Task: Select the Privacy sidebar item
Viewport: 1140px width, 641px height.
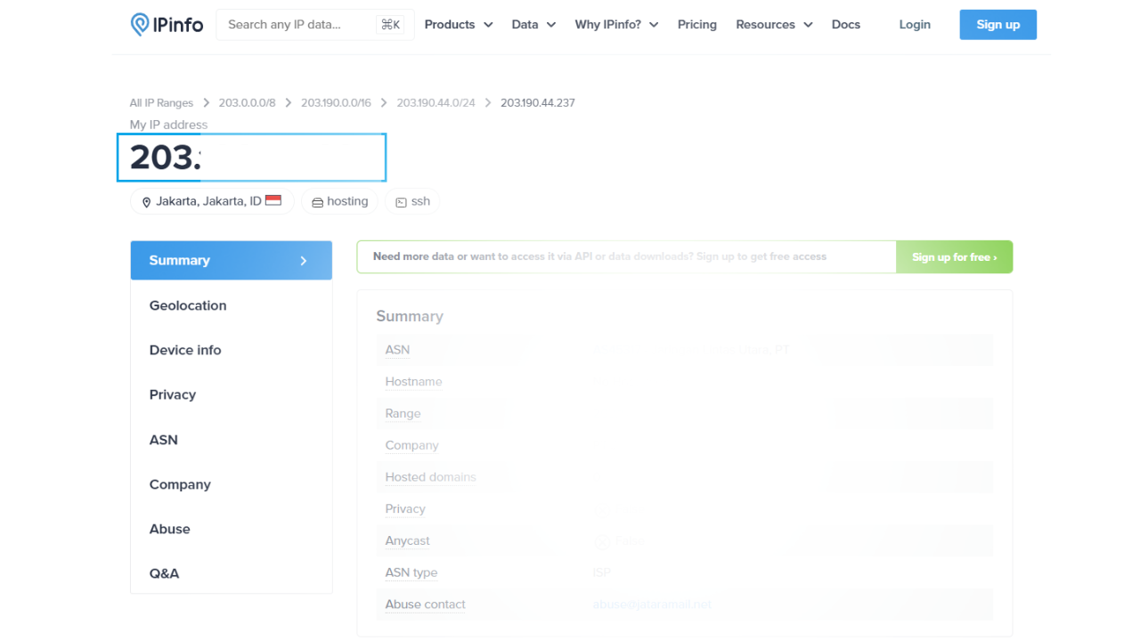Action: (x=172, y=394)
